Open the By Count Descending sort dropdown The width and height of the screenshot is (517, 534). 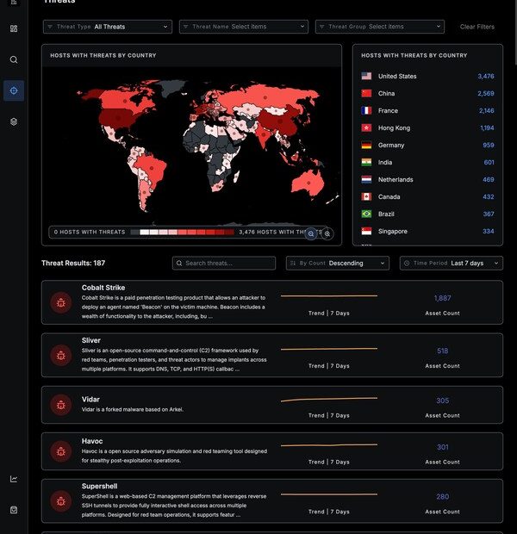pyautogui.click(x=338, y=263)
